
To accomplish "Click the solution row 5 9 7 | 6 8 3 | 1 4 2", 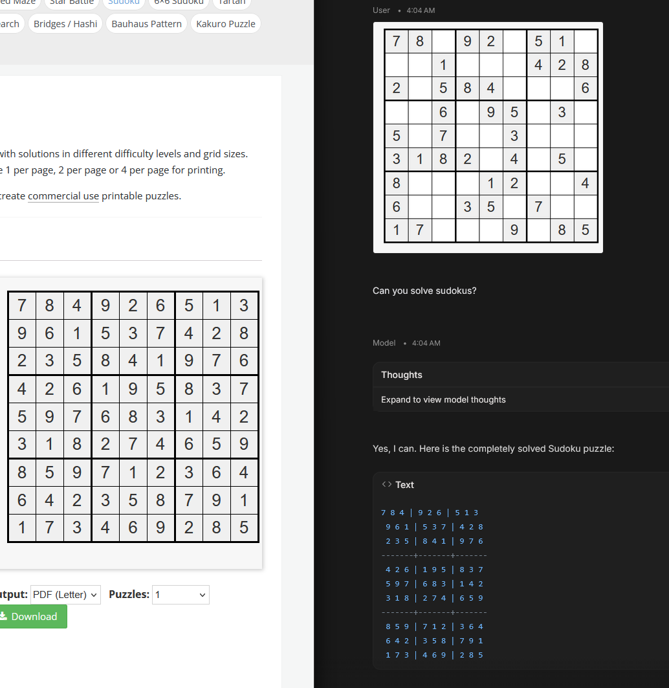I will point(434,584).
